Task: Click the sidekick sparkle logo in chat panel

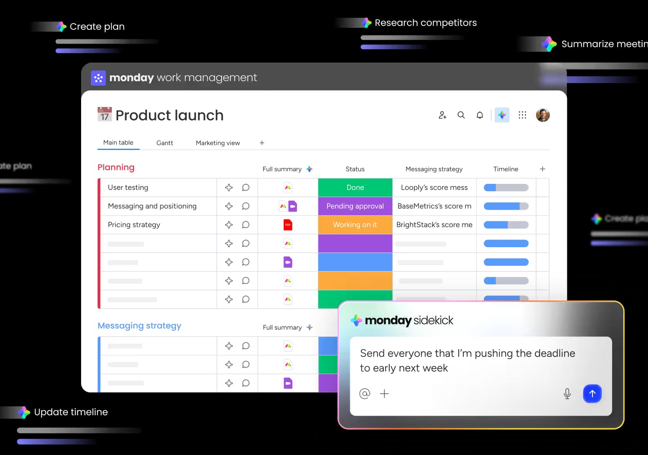Action: [356, 320]
